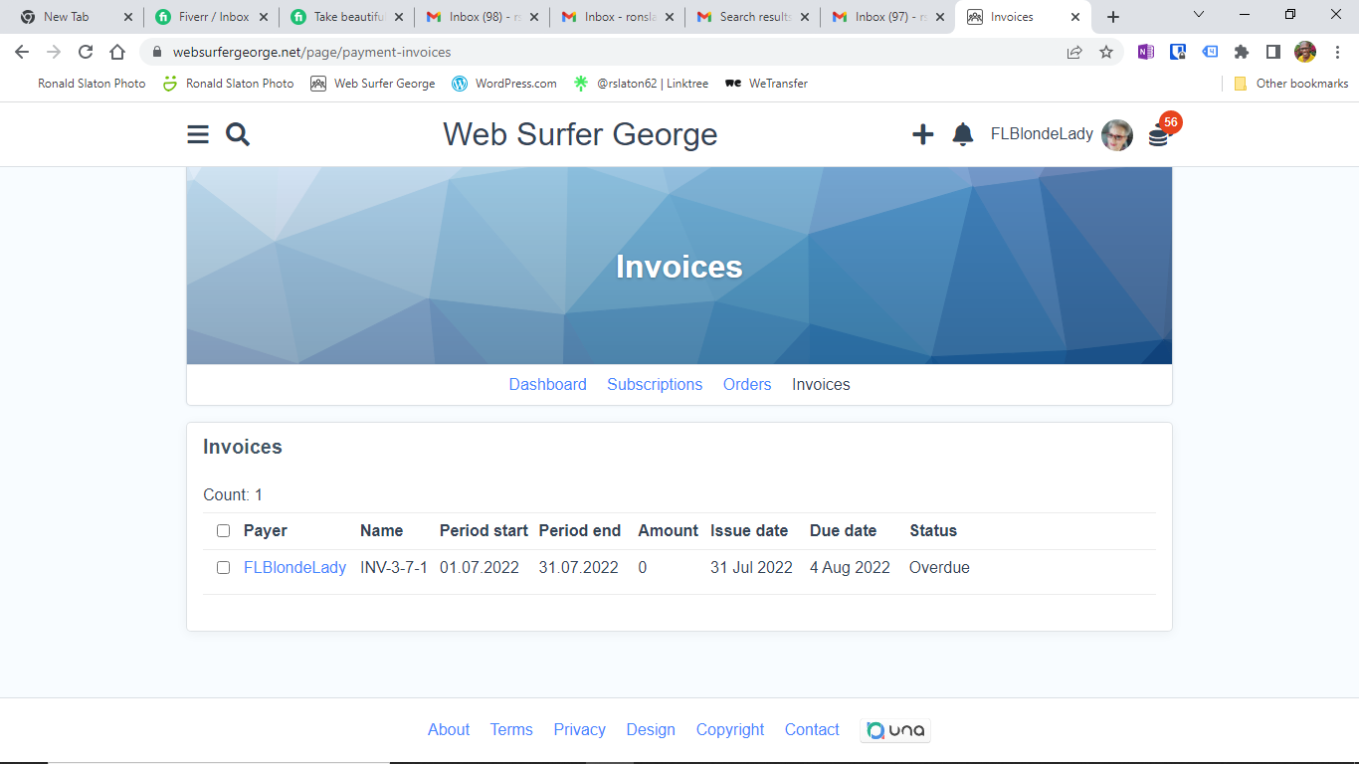The image size is (1359, 764).
Task: Expand the tab search chevron
Action: (1199, 15)
